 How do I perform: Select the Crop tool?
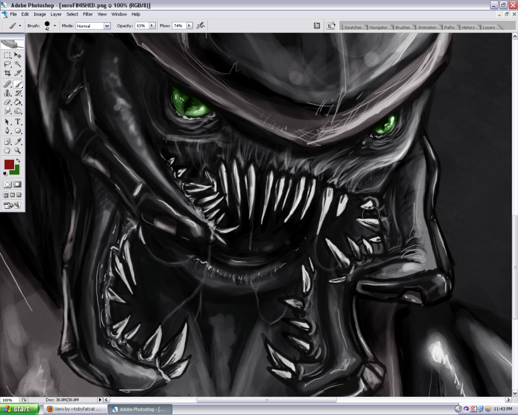pos(8,73)
